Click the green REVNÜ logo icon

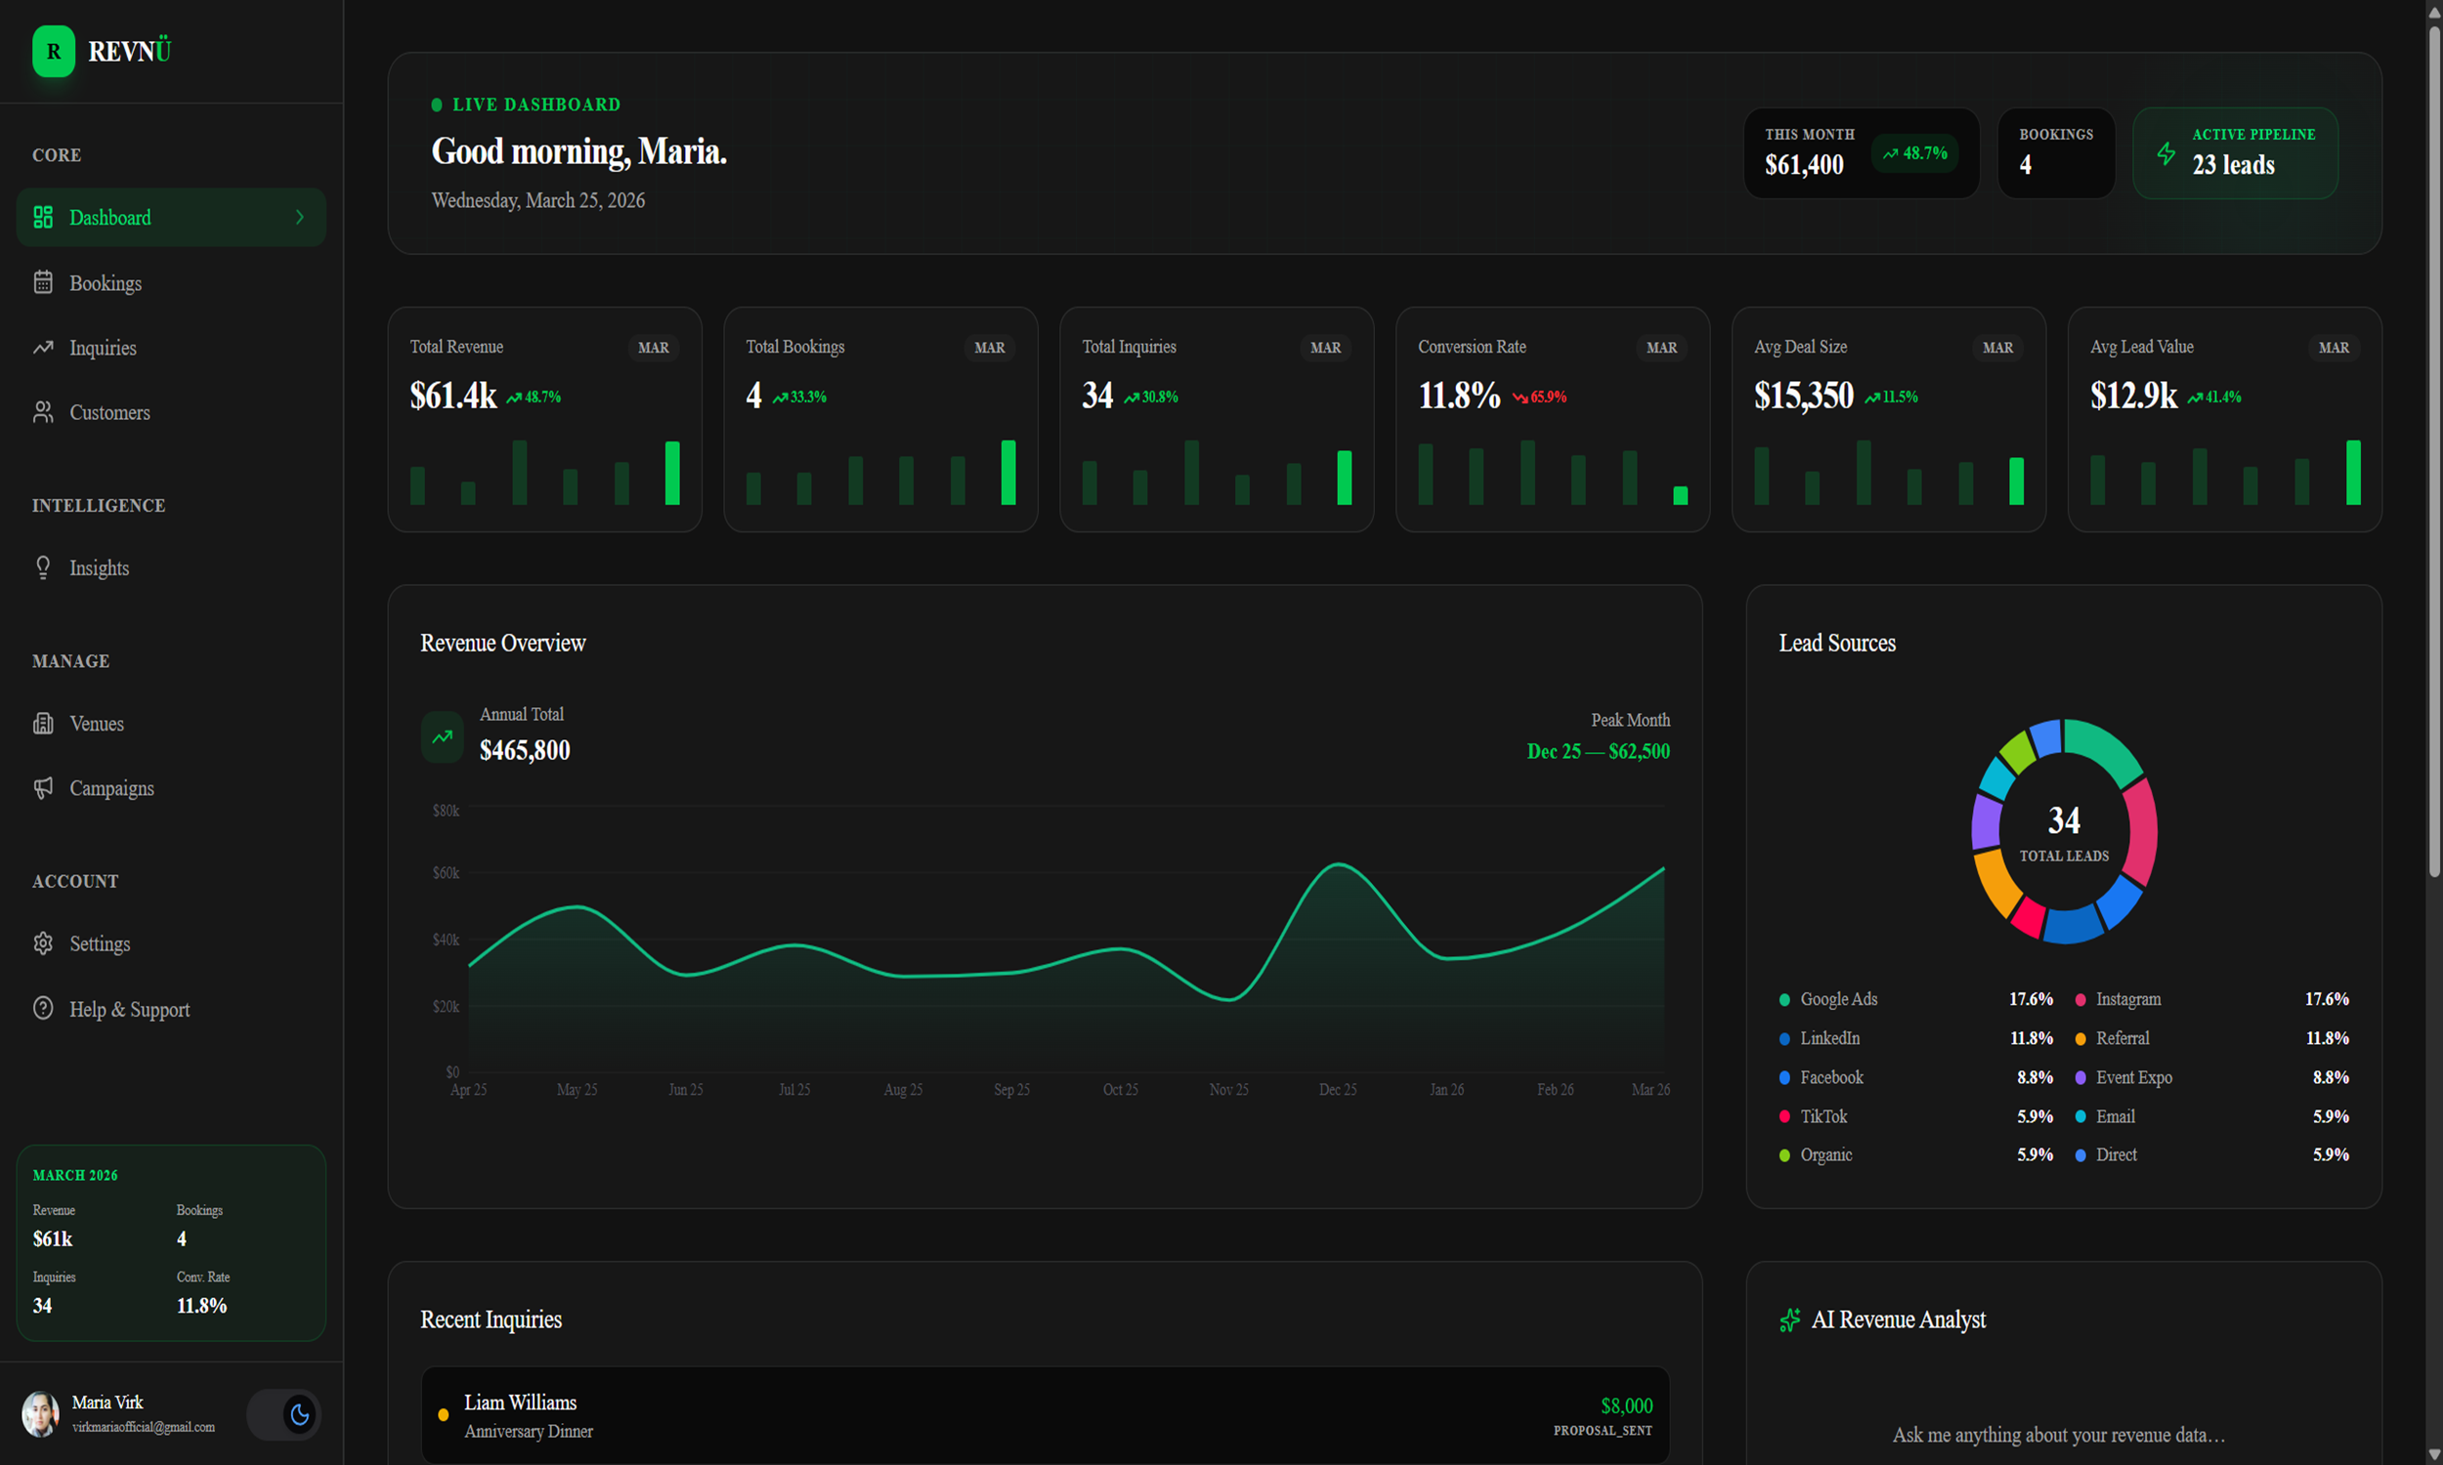coord(54,52)
